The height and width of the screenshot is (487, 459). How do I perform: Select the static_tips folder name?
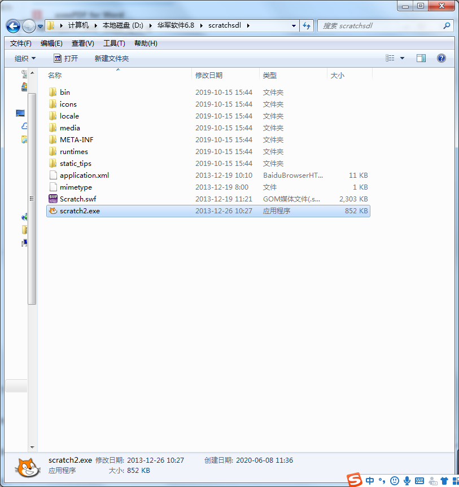[76, 164]
